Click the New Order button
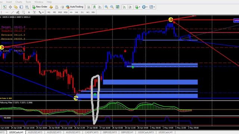 [x=40, y=7]
